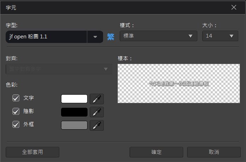
Task: Click the 取消 cancel button
Action: tap(214, 152)
